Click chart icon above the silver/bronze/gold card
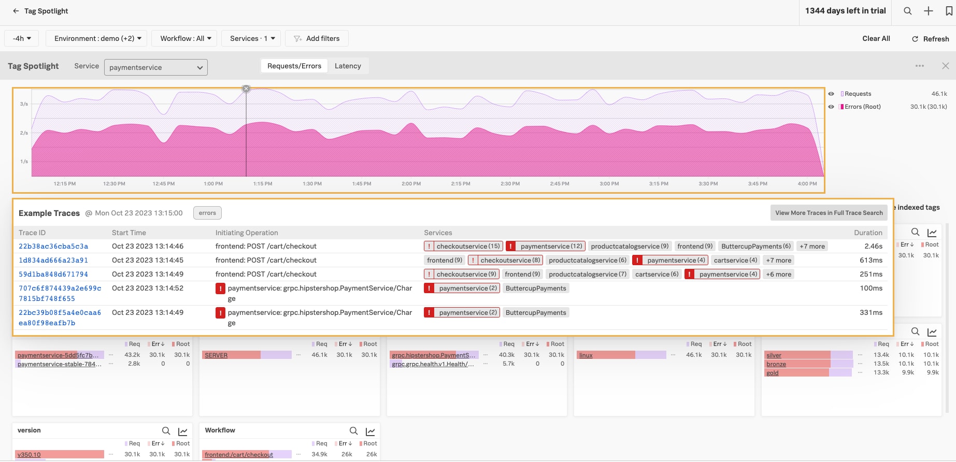The width and height of the screenshot is (956, 462). 932,332
